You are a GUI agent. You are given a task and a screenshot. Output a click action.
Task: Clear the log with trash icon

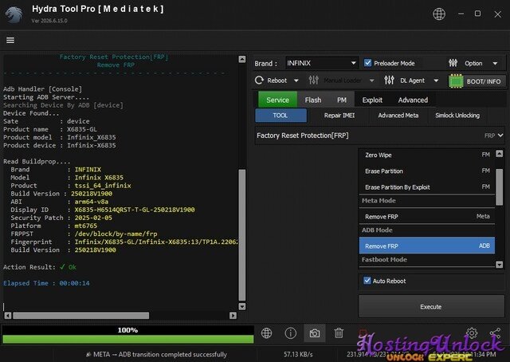pyautogui.click(x=339, y=333)
